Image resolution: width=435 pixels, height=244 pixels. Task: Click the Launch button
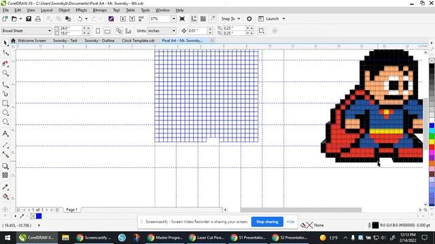coord(268,19)
